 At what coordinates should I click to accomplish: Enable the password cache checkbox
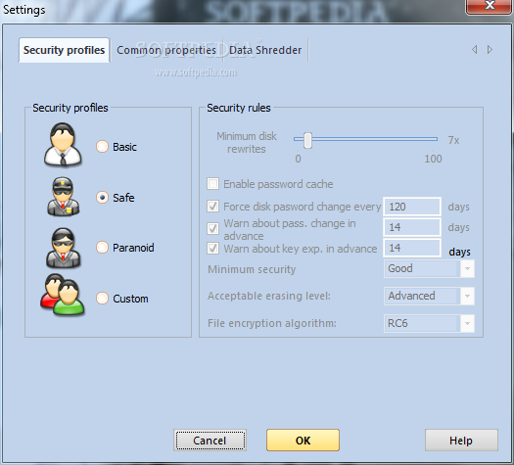pos(213,184)
